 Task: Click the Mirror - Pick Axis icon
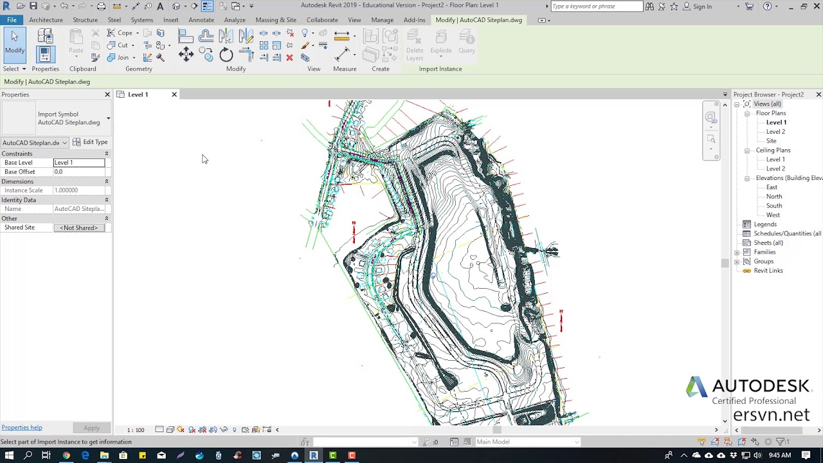[x=226, y=36]
